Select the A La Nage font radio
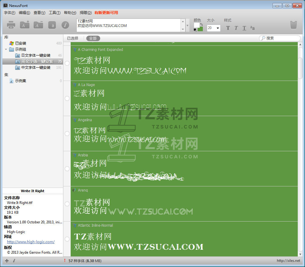This screenshot has height=267, width=305. [67, 98]
